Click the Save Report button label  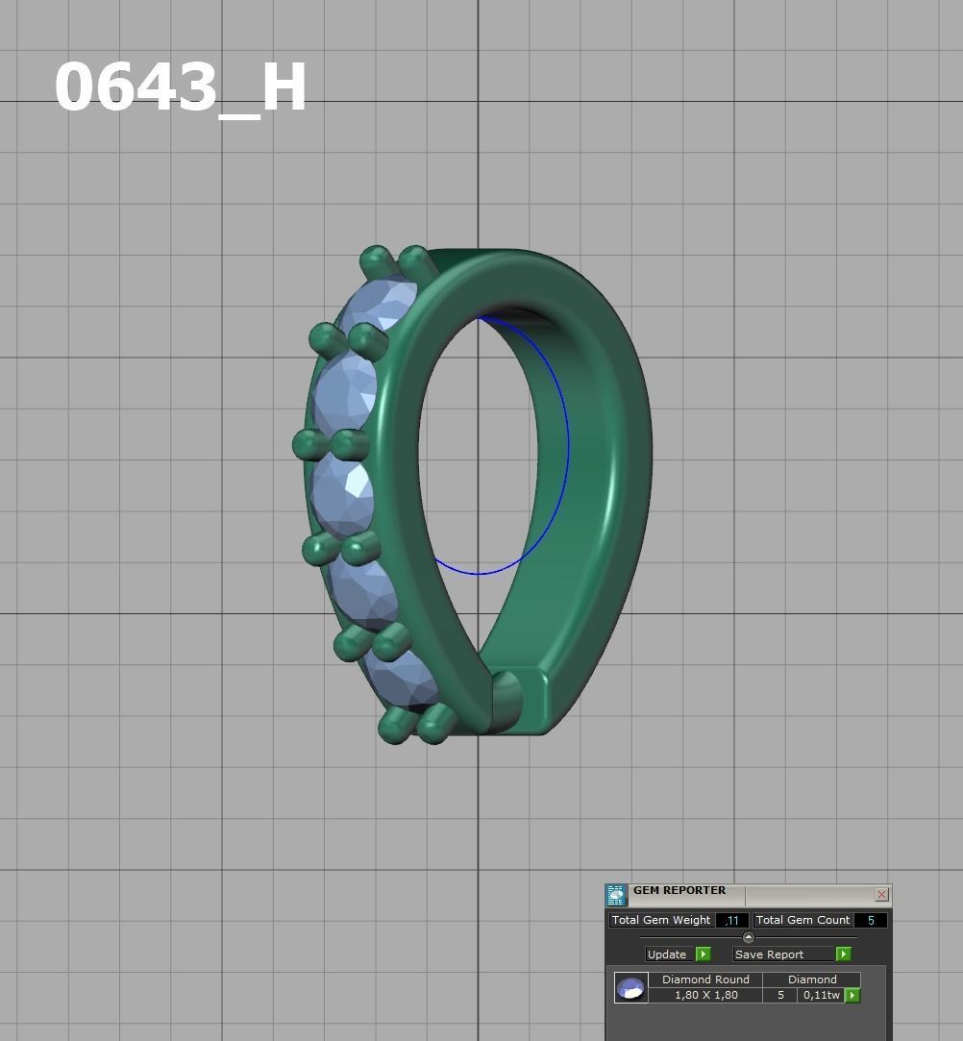[770, 954]
